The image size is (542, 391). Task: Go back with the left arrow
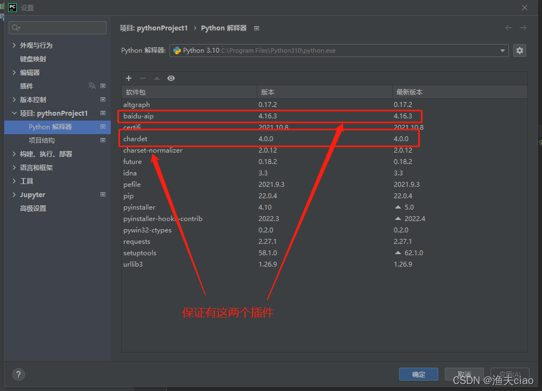coord(508,28)
